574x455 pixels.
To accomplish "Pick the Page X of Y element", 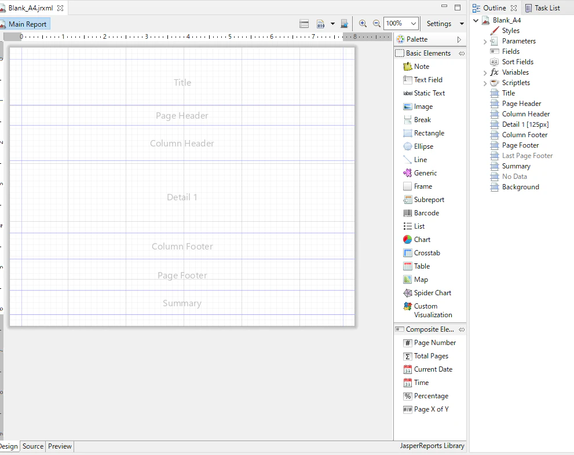I will tap(426, 409).
